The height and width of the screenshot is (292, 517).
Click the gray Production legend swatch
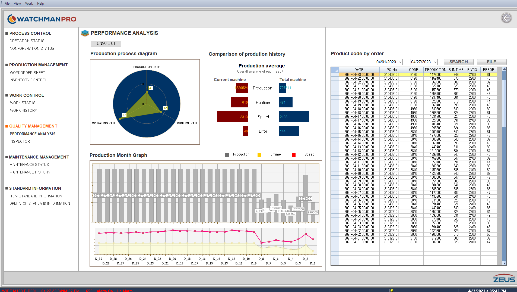tap(227, 155)
